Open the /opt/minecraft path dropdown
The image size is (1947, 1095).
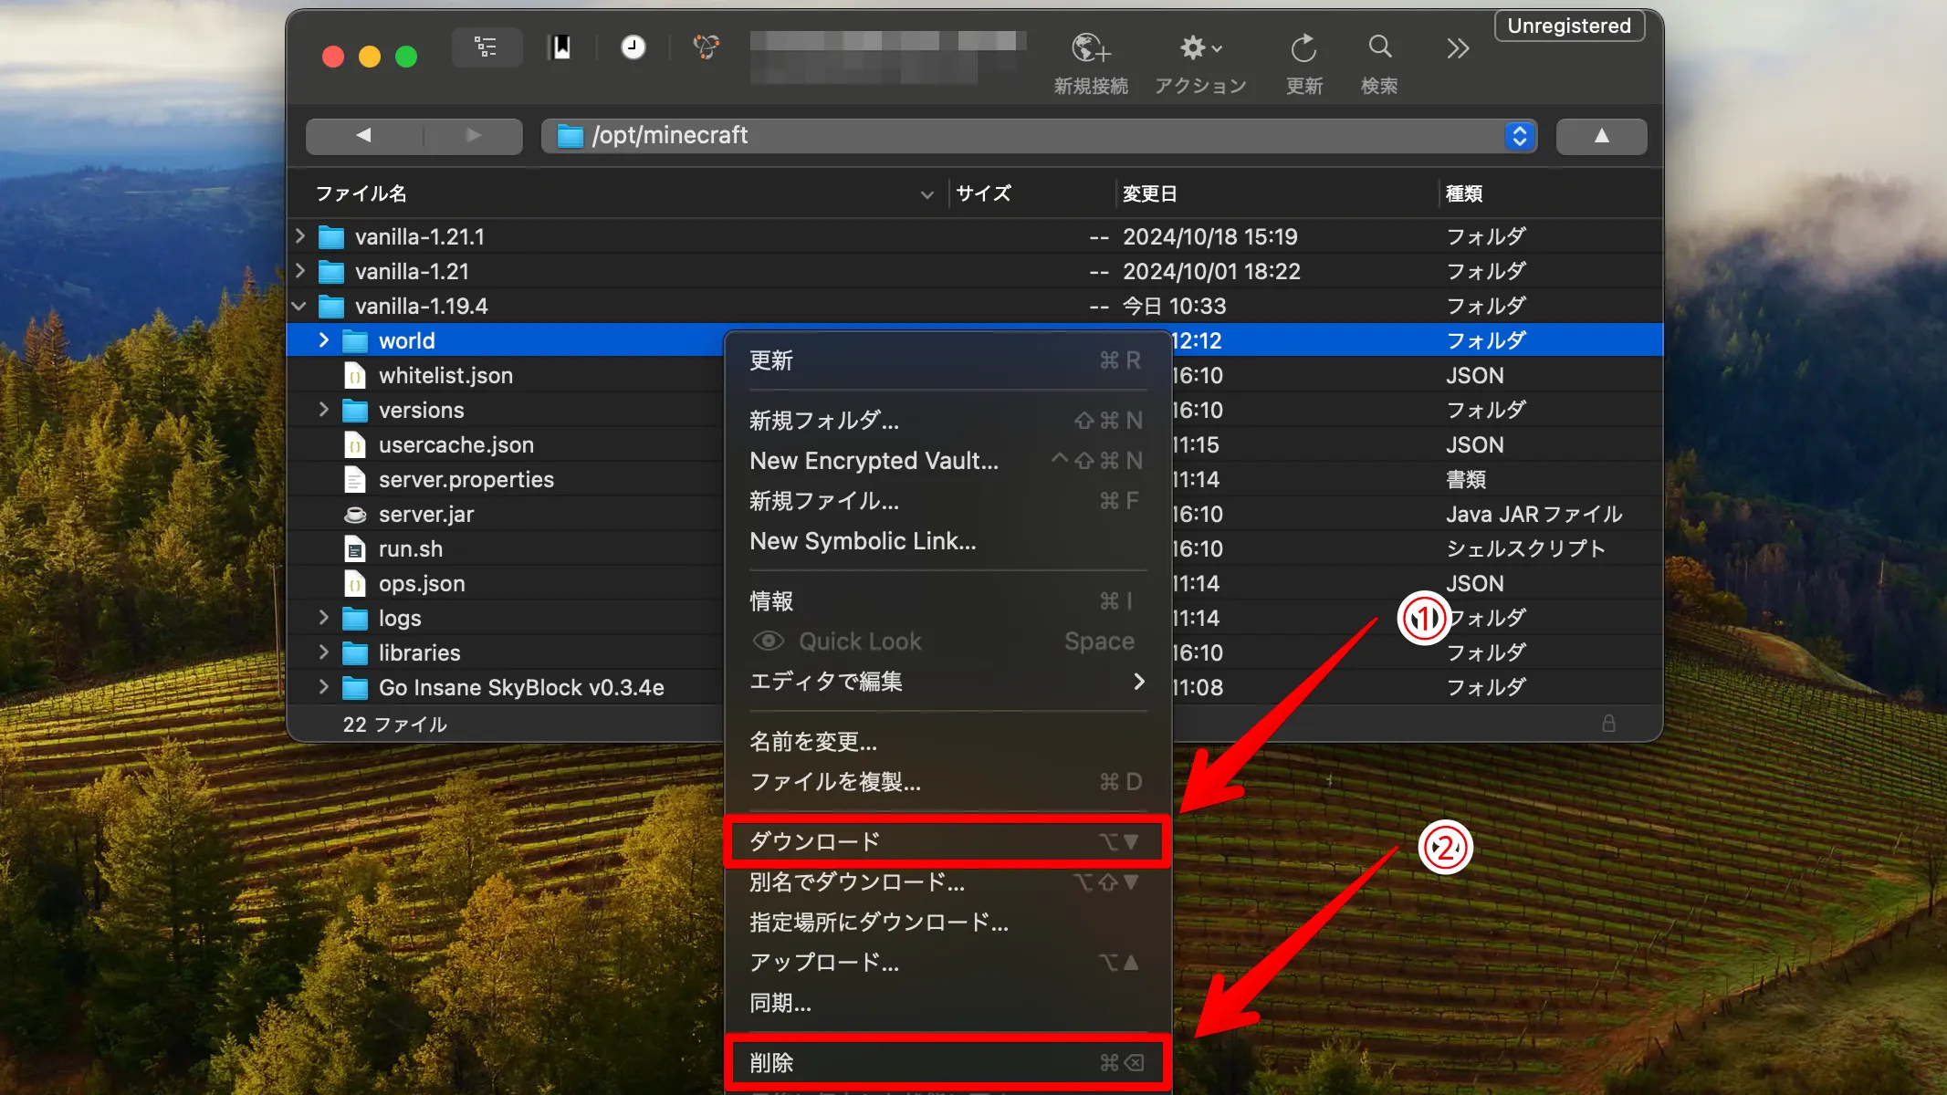click(1039, 136)
